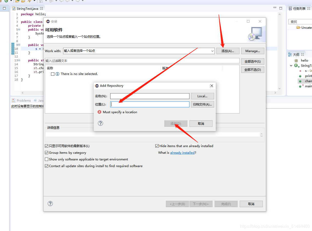This screenshot has height=231, width=312.
Task: Click 全部选中(S) select all button
Action: [x=253, y=61]
